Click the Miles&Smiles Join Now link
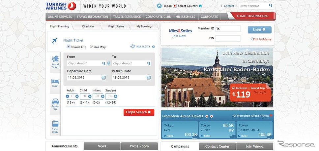This screenshot has width=319, height=151. click(179, 36)
